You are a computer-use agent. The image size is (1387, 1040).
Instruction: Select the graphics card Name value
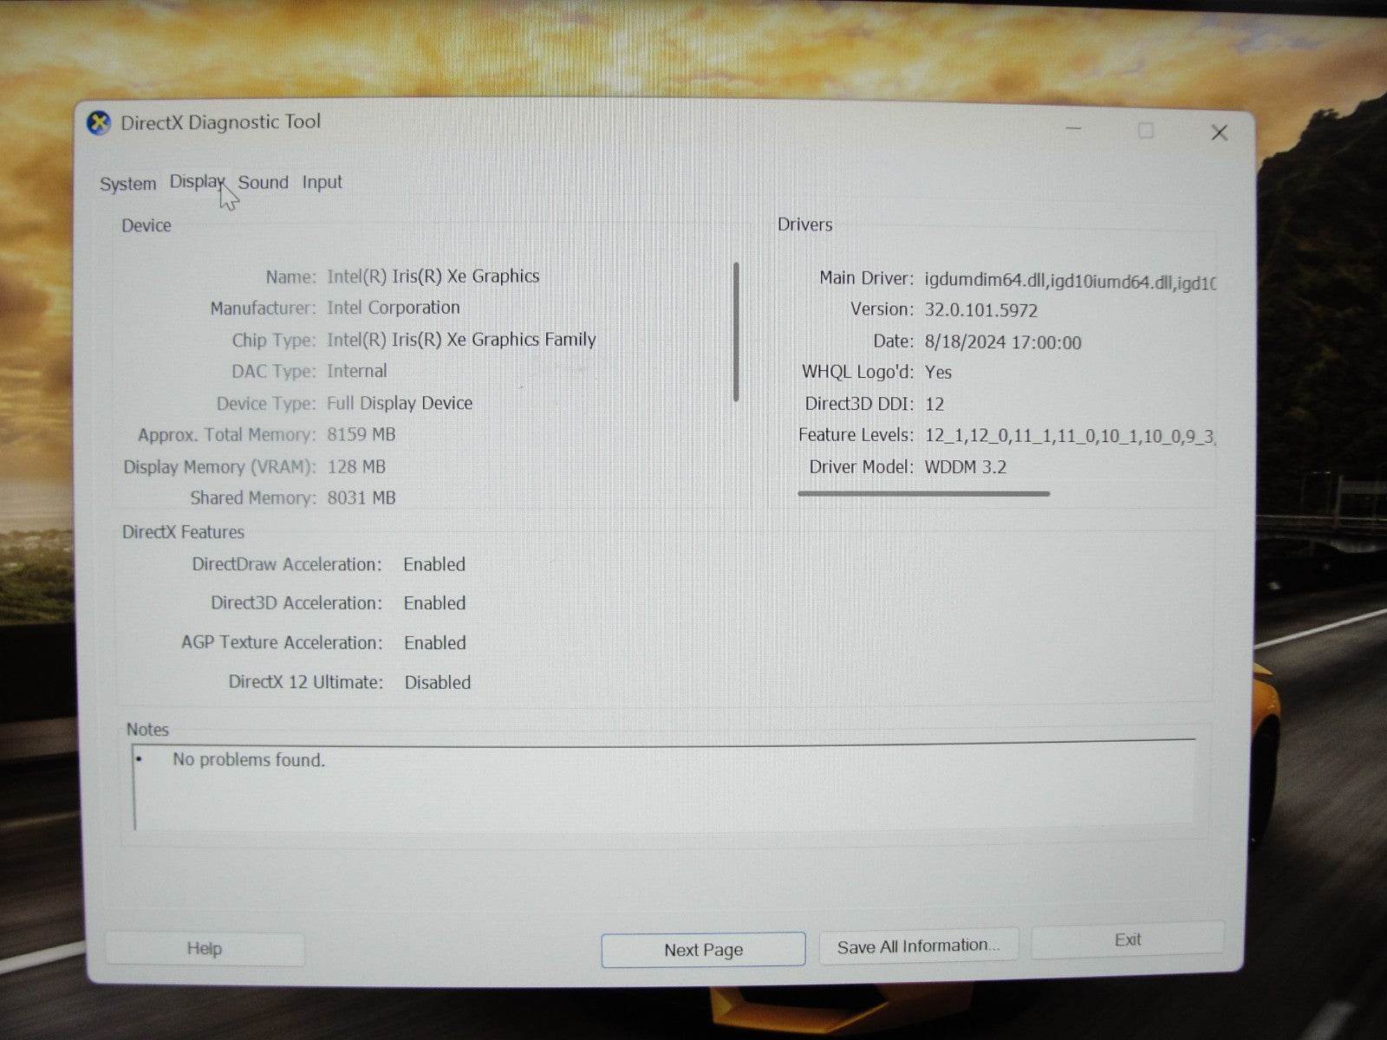pyautogui.click(x=433, y=276)
